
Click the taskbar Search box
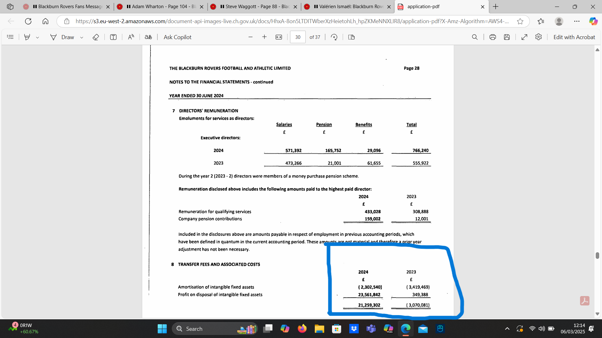(x=215, y=329)
